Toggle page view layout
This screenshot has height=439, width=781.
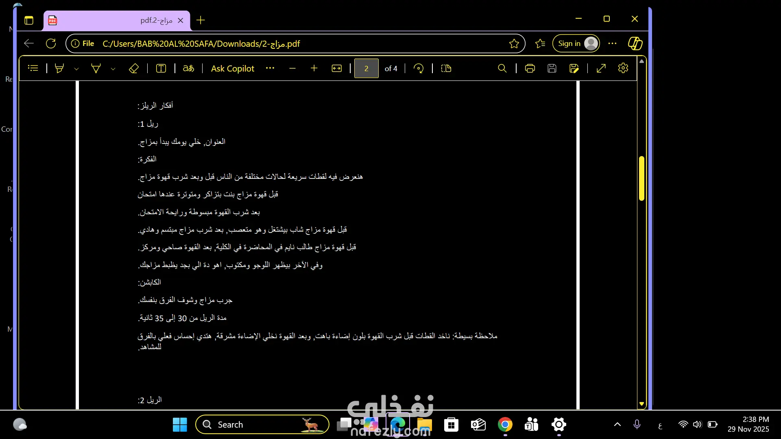[446, 68]
